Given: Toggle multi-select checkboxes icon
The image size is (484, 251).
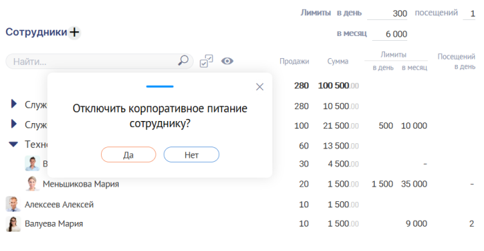Looking at the screenshot, I should pos(206,61).
